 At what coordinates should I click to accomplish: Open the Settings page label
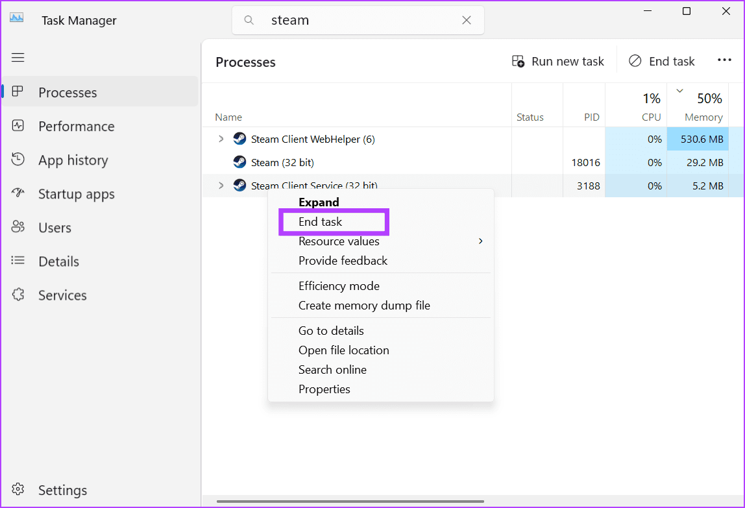click(63, 490)
